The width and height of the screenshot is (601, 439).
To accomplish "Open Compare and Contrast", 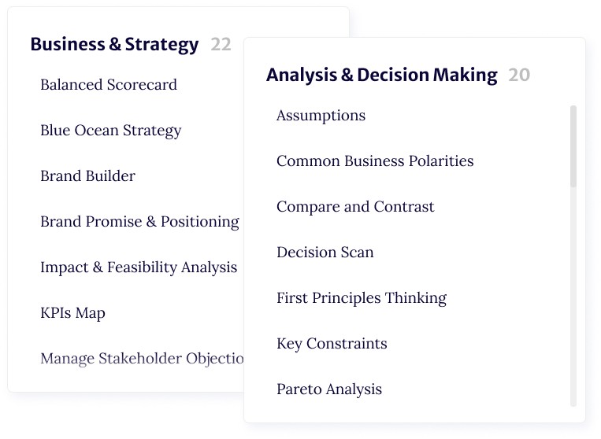I will point(355,207).
